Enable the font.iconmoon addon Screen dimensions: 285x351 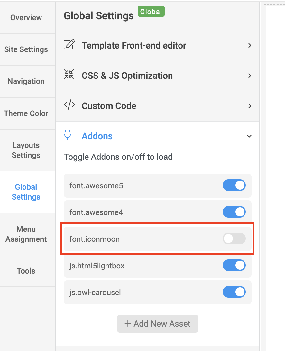pyautogui.click(x=234, y=239)
